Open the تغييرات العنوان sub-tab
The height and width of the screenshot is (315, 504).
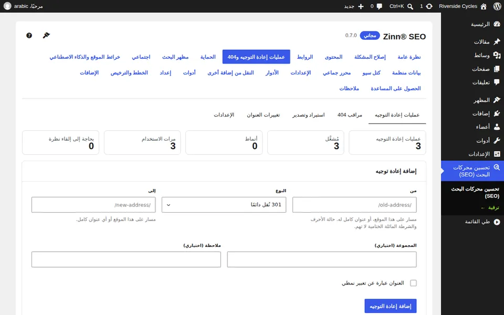(x=263, y=115)
